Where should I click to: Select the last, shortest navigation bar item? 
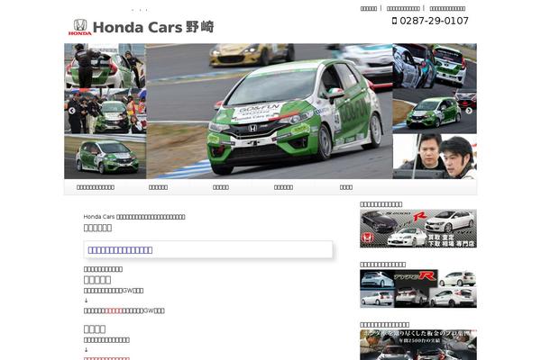click(346, 187)
